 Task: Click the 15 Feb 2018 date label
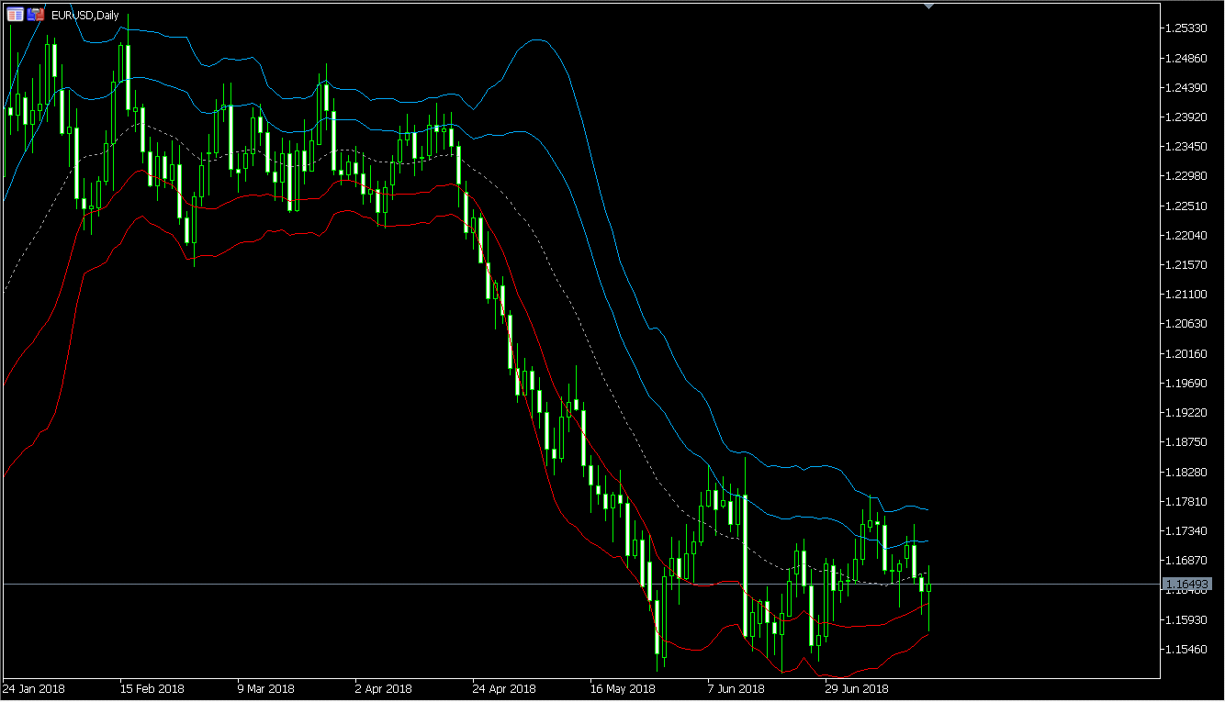(152, 688)
